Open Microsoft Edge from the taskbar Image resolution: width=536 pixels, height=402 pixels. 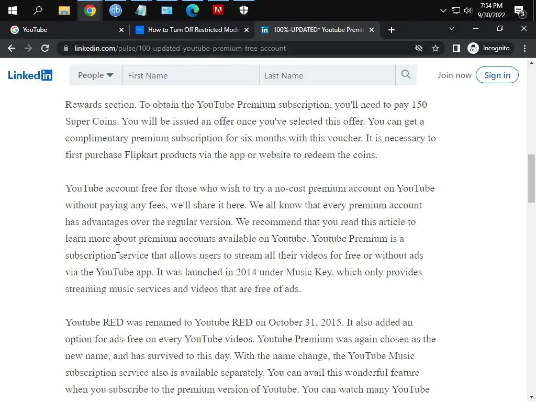[193, 10]
